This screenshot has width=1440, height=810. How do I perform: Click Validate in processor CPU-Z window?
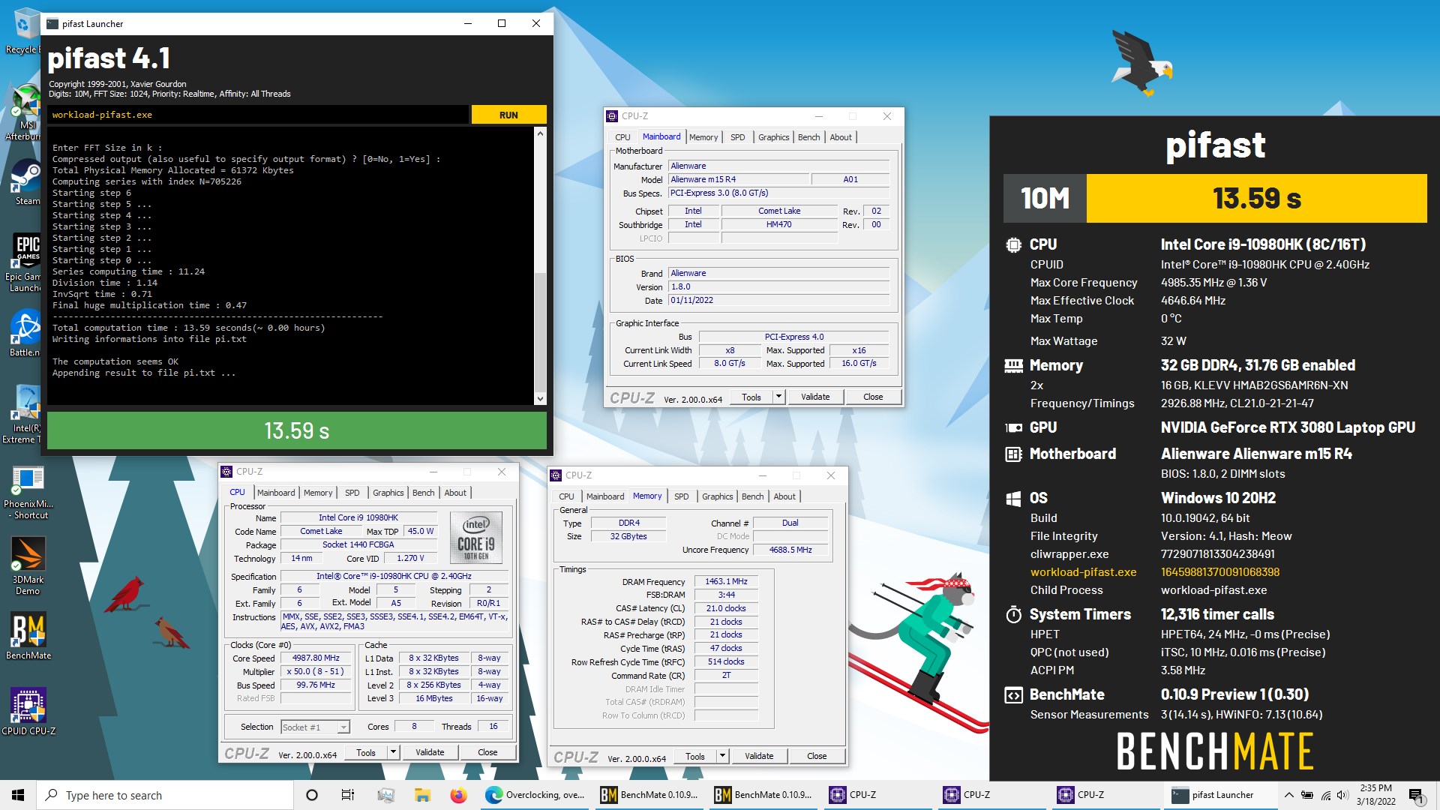[430, 752]
